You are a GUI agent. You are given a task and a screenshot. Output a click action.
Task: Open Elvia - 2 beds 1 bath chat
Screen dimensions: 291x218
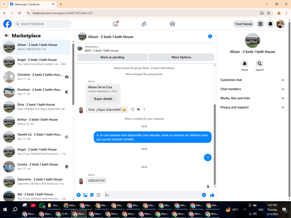[x=36, y=106]
